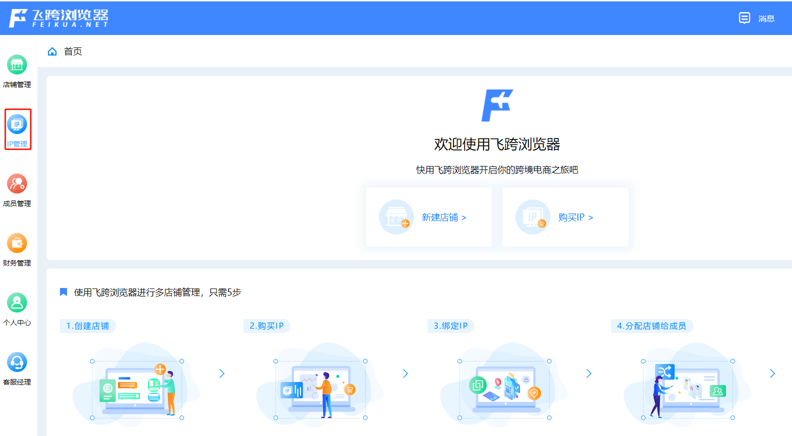Select the 首页 breadcrumb tab
The image size is (792, 436).
(x=73, y=51)
